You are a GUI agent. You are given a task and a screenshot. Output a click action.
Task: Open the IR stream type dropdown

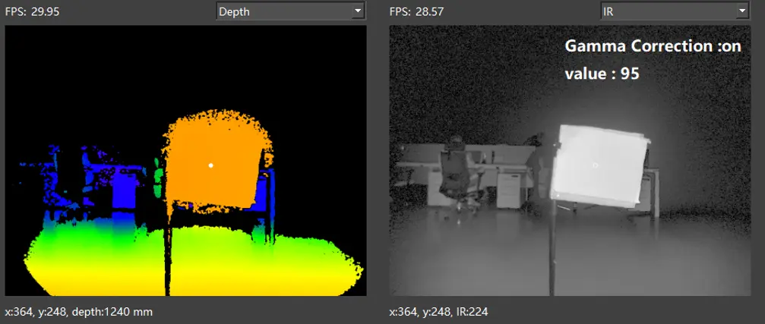(x=675, y=11)
